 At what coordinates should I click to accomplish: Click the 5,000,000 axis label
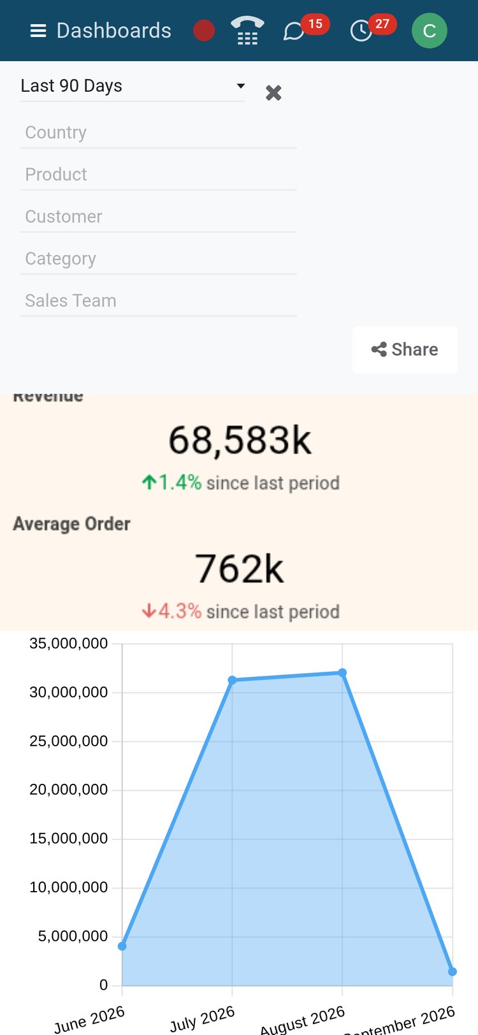73,936
